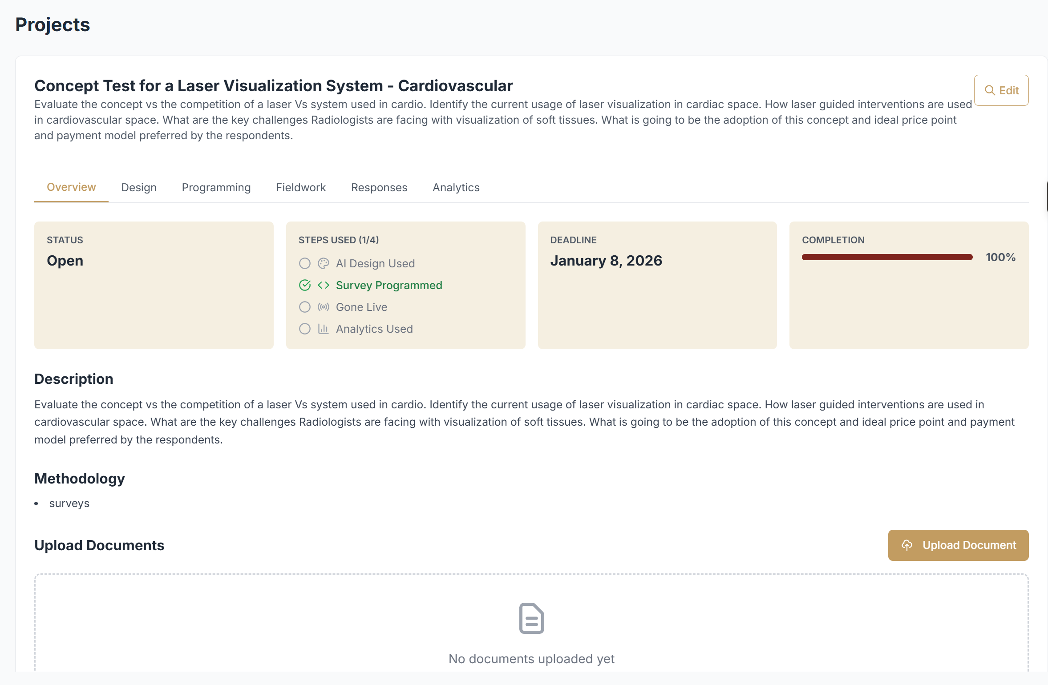Switch to the Design tab
Viewport: 1048px width, 685px height.
139,187
